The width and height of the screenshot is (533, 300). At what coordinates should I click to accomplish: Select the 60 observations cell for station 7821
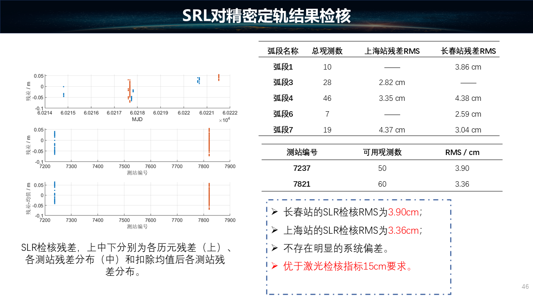coord(382,184)
